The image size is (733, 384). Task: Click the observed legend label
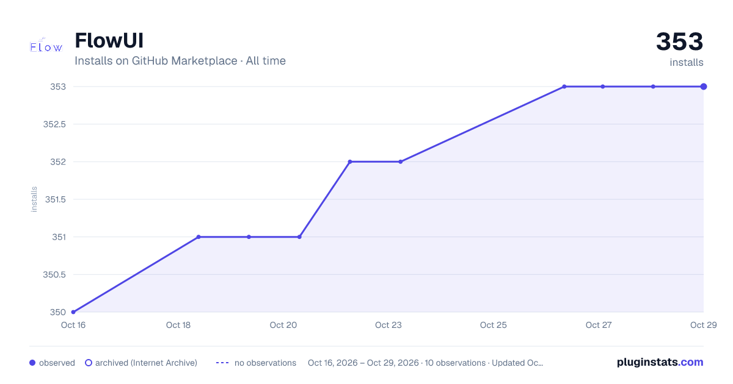click(x=57, y=363)
